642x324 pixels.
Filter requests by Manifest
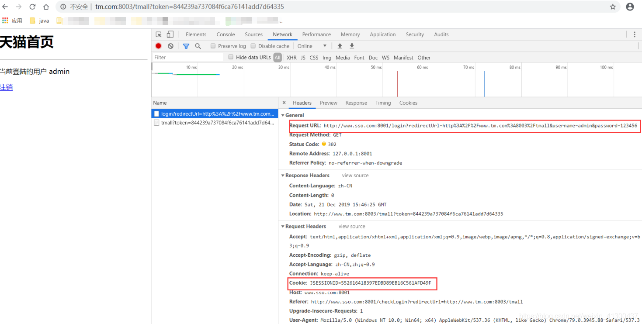[403, 58]
